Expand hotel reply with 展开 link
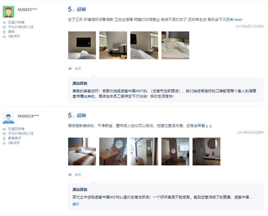This screenshot has height=216, width=268. point(76,204)
